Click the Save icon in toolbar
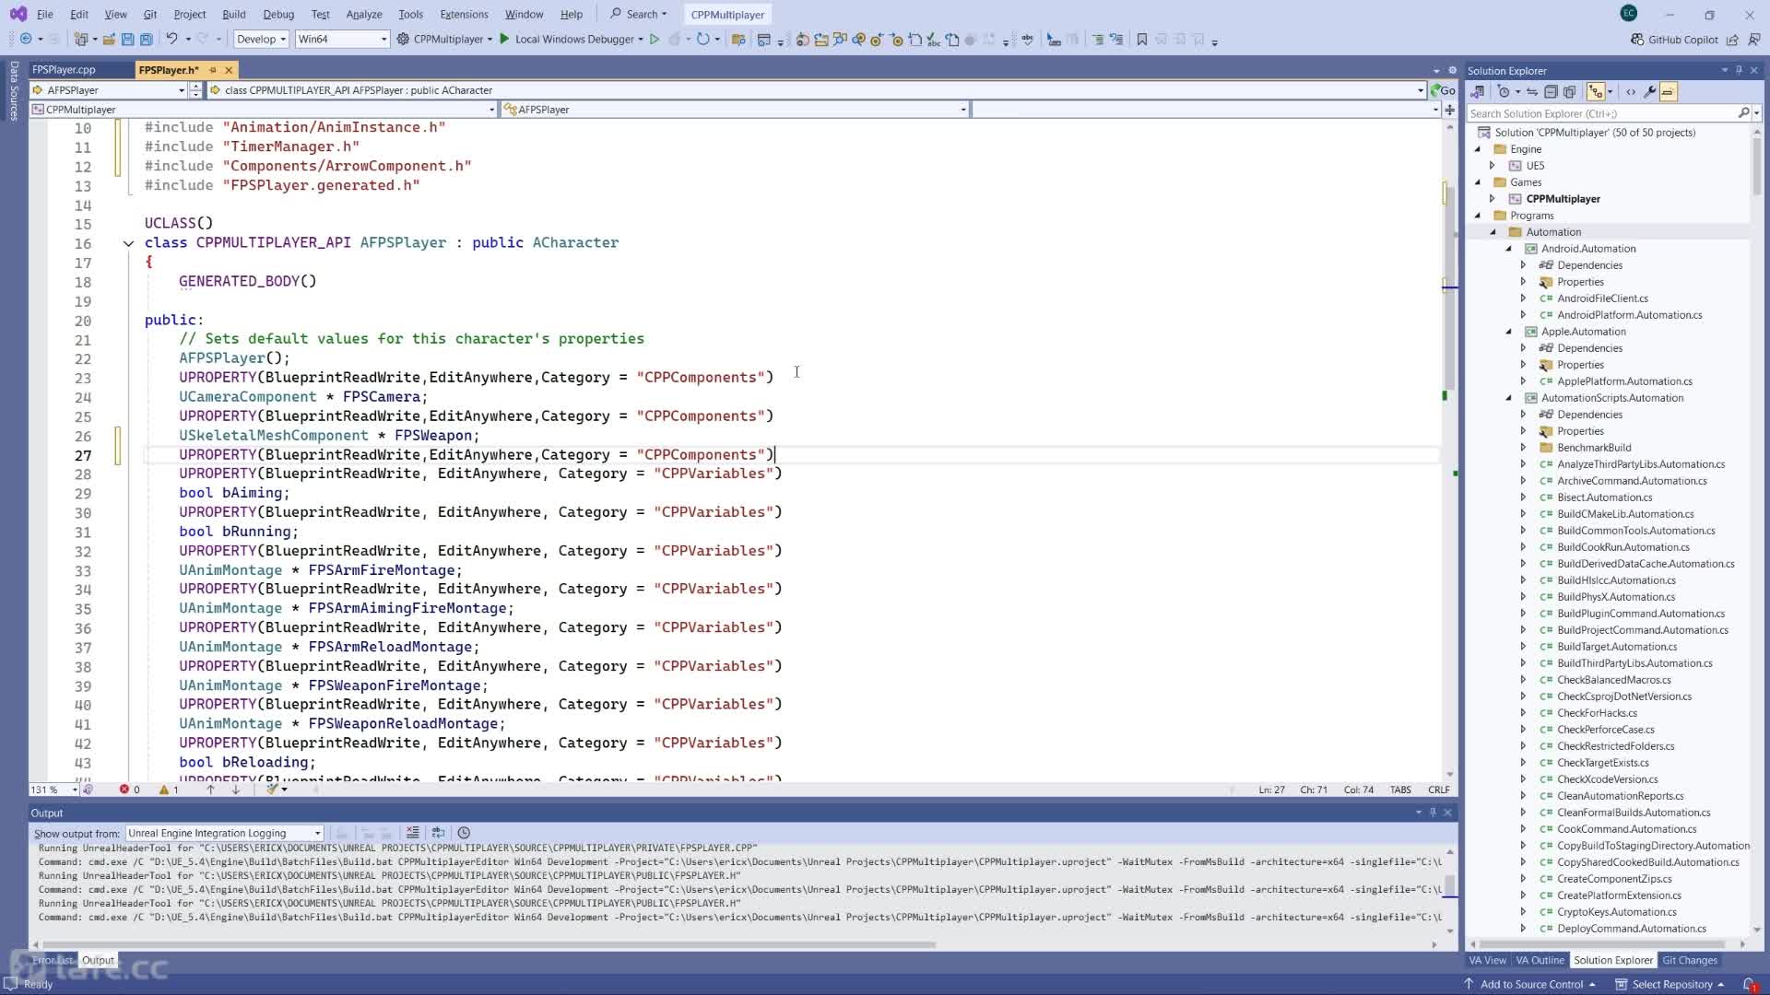 click(x=127, y=40)
